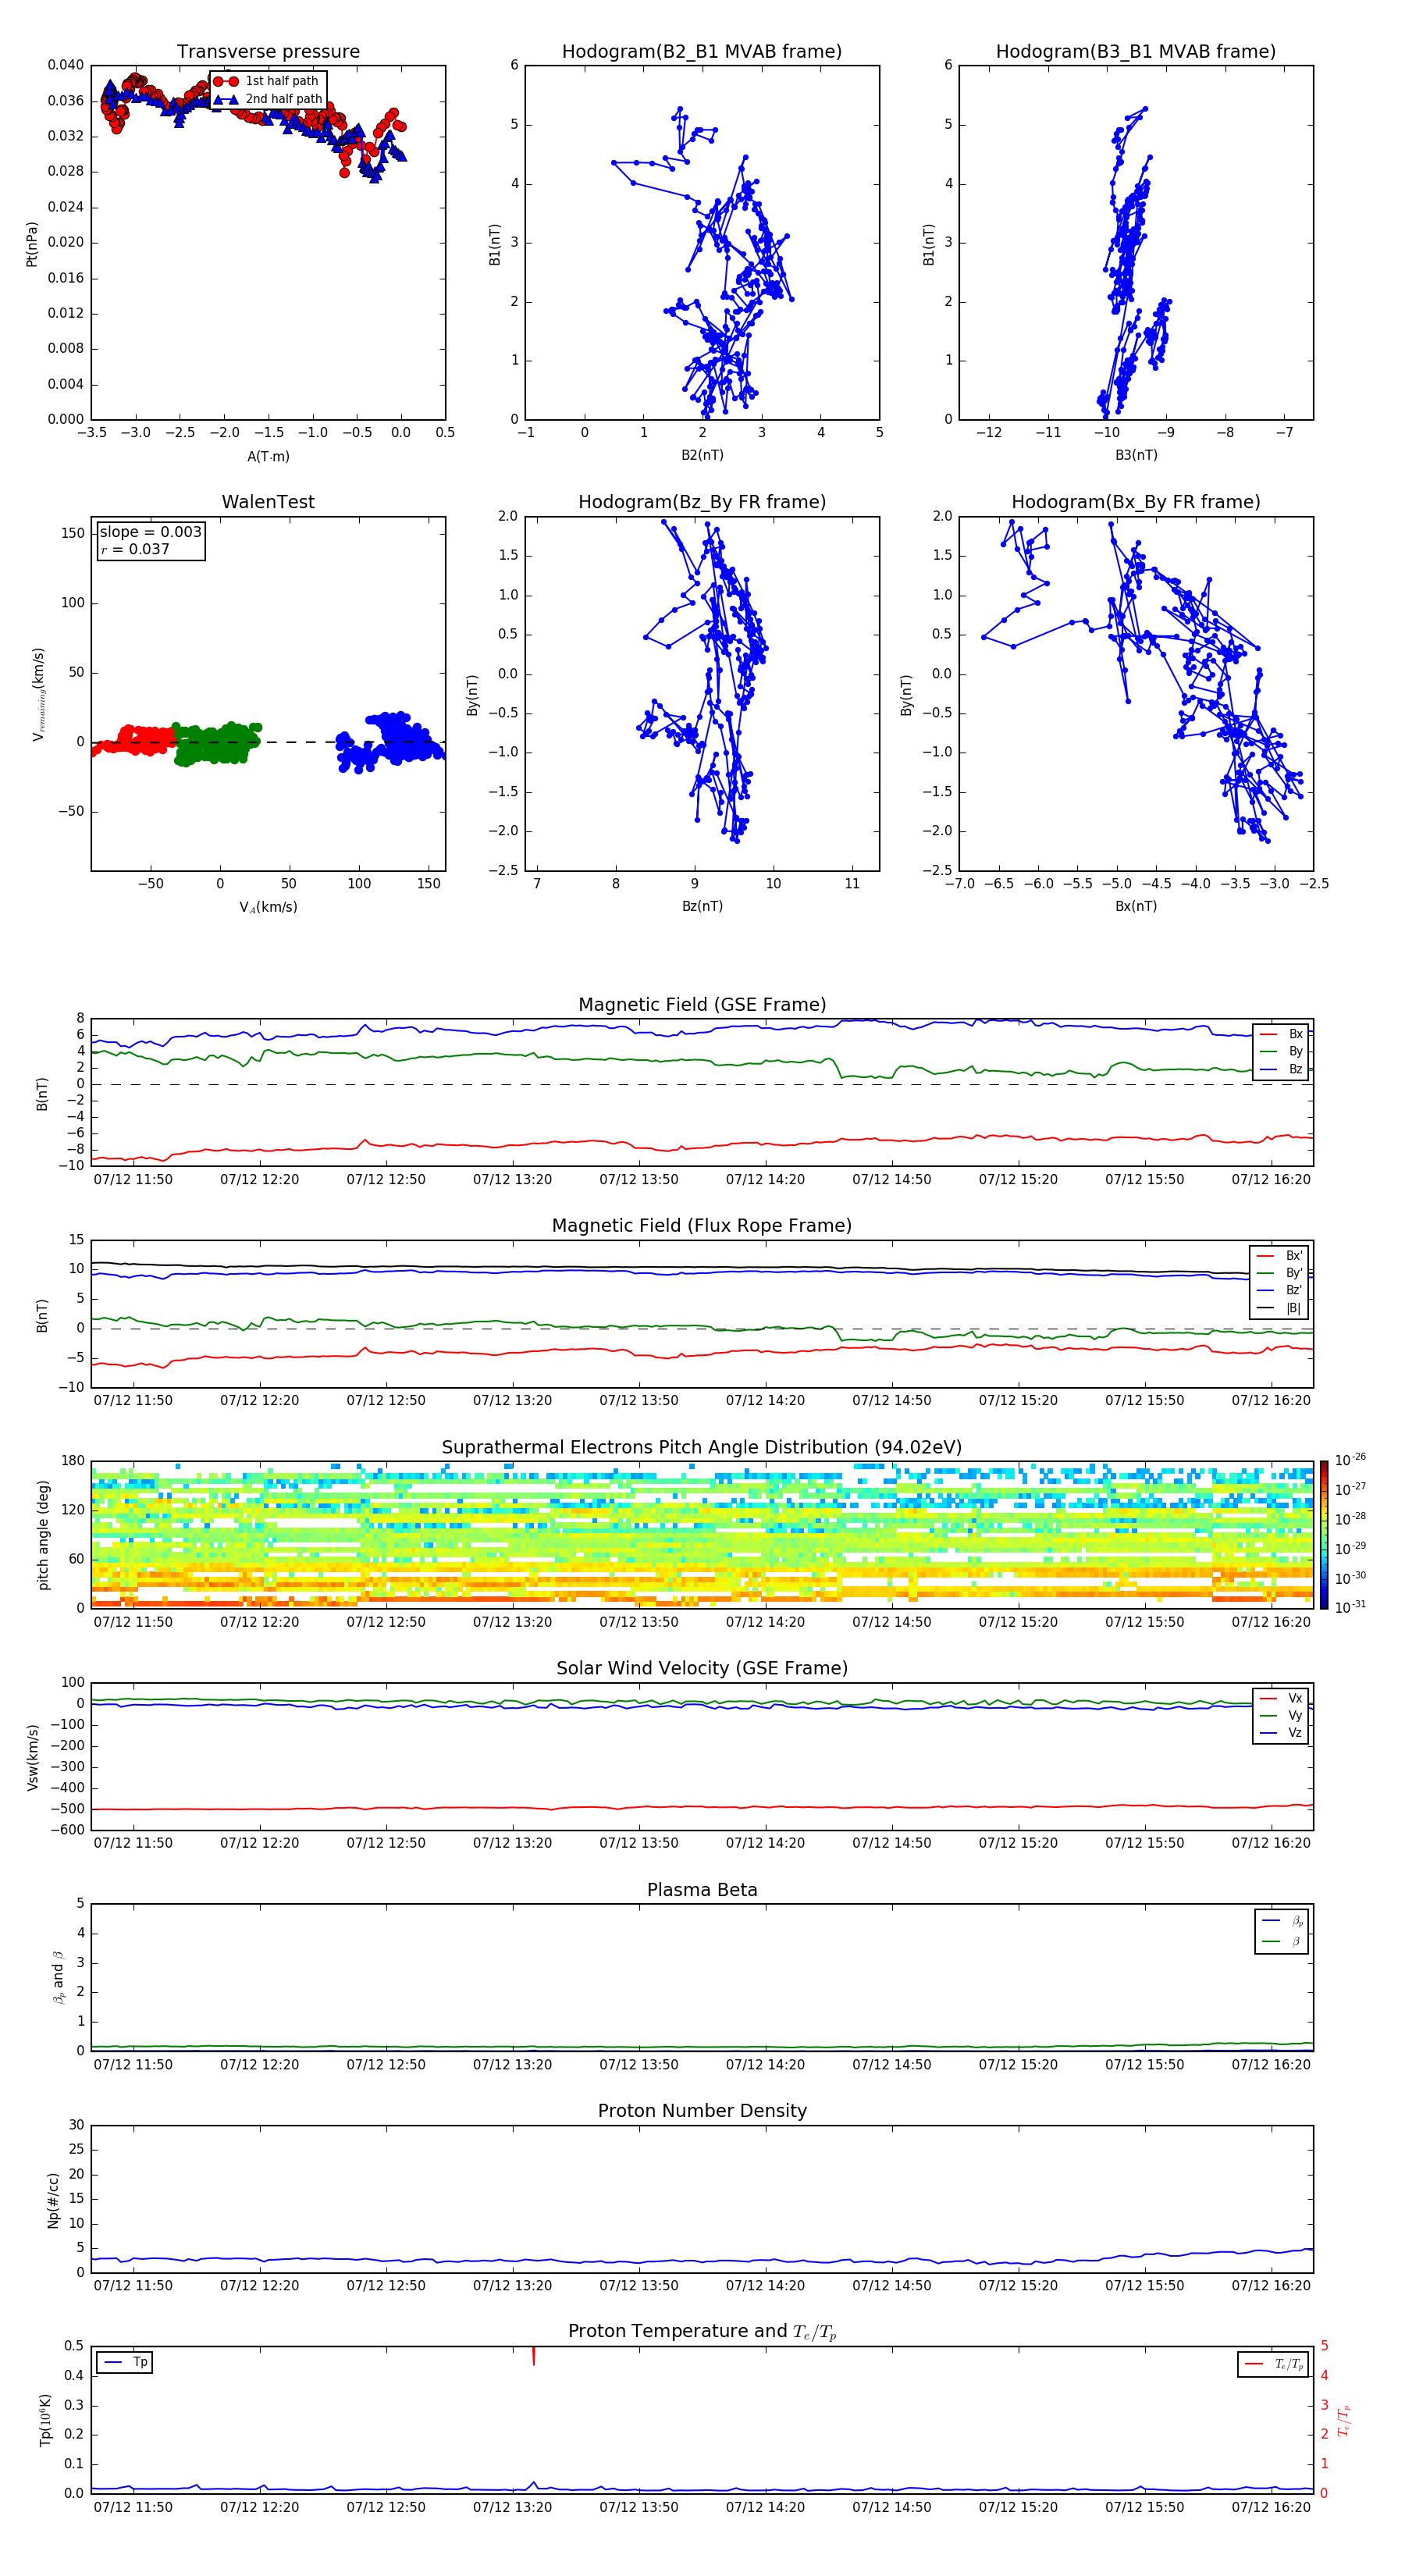
Task: Click the 'Plasma Beta' panel title
Action: point(702,1891)
